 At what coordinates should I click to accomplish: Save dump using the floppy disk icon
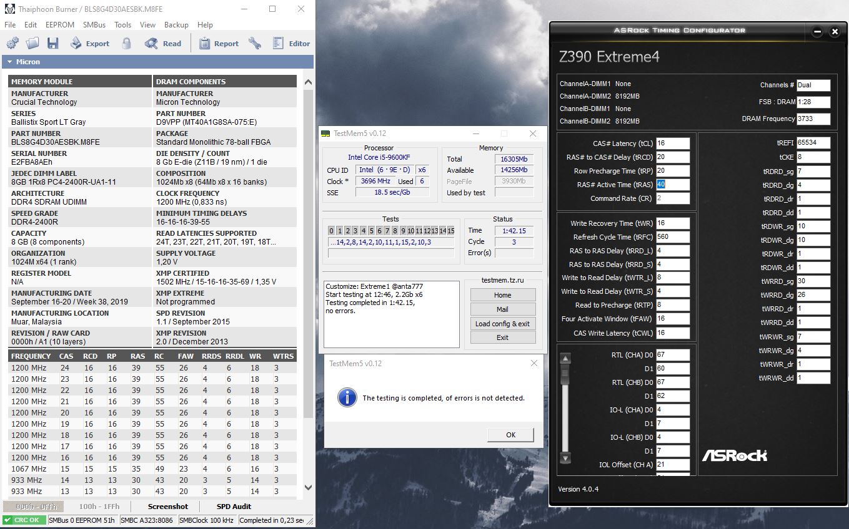pyautogui.click(x=52, y=43)
